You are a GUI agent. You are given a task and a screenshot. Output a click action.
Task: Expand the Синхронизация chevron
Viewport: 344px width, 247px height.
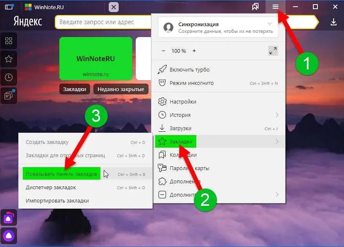[x=270, y=24]
